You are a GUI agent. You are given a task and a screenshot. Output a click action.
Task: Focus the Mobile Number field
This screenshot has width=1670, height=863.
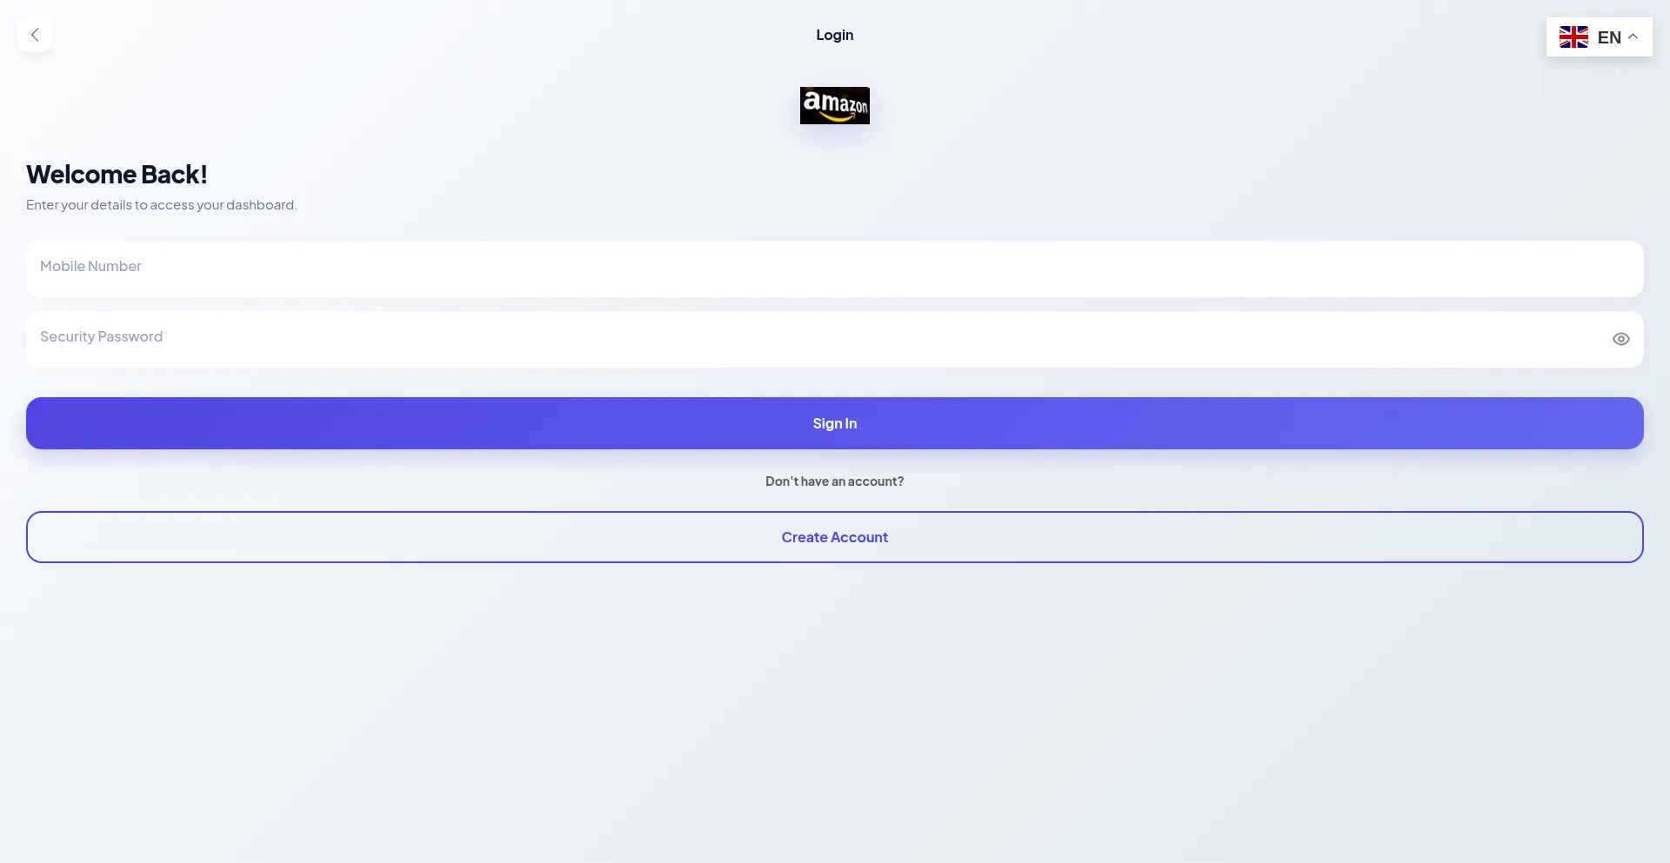(x=835, y=269)
